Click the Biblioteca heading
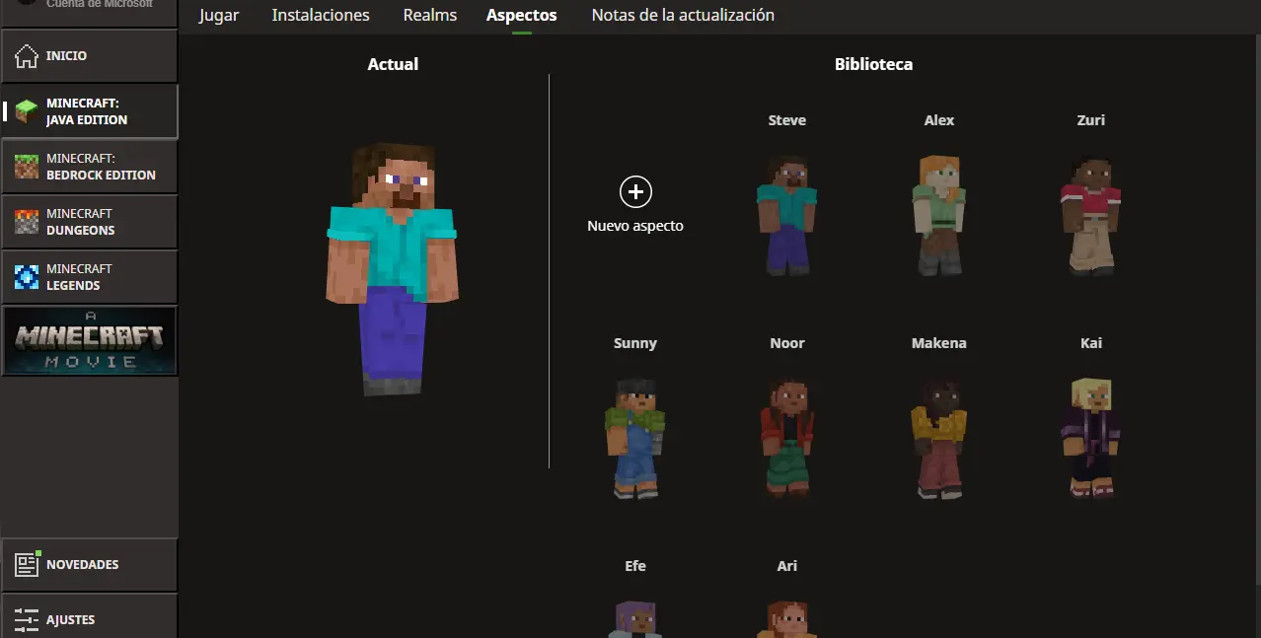The image size is (1261, 638). point(873,64)
